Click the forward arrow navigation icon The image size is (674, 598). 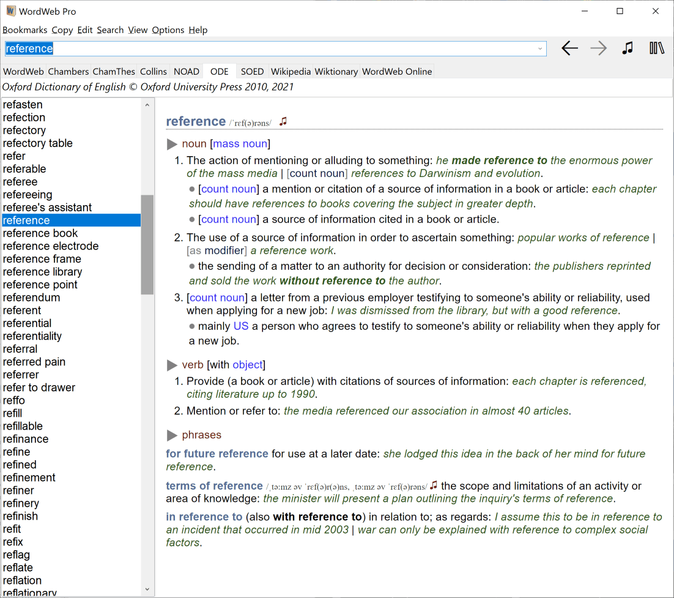[598, 48]
